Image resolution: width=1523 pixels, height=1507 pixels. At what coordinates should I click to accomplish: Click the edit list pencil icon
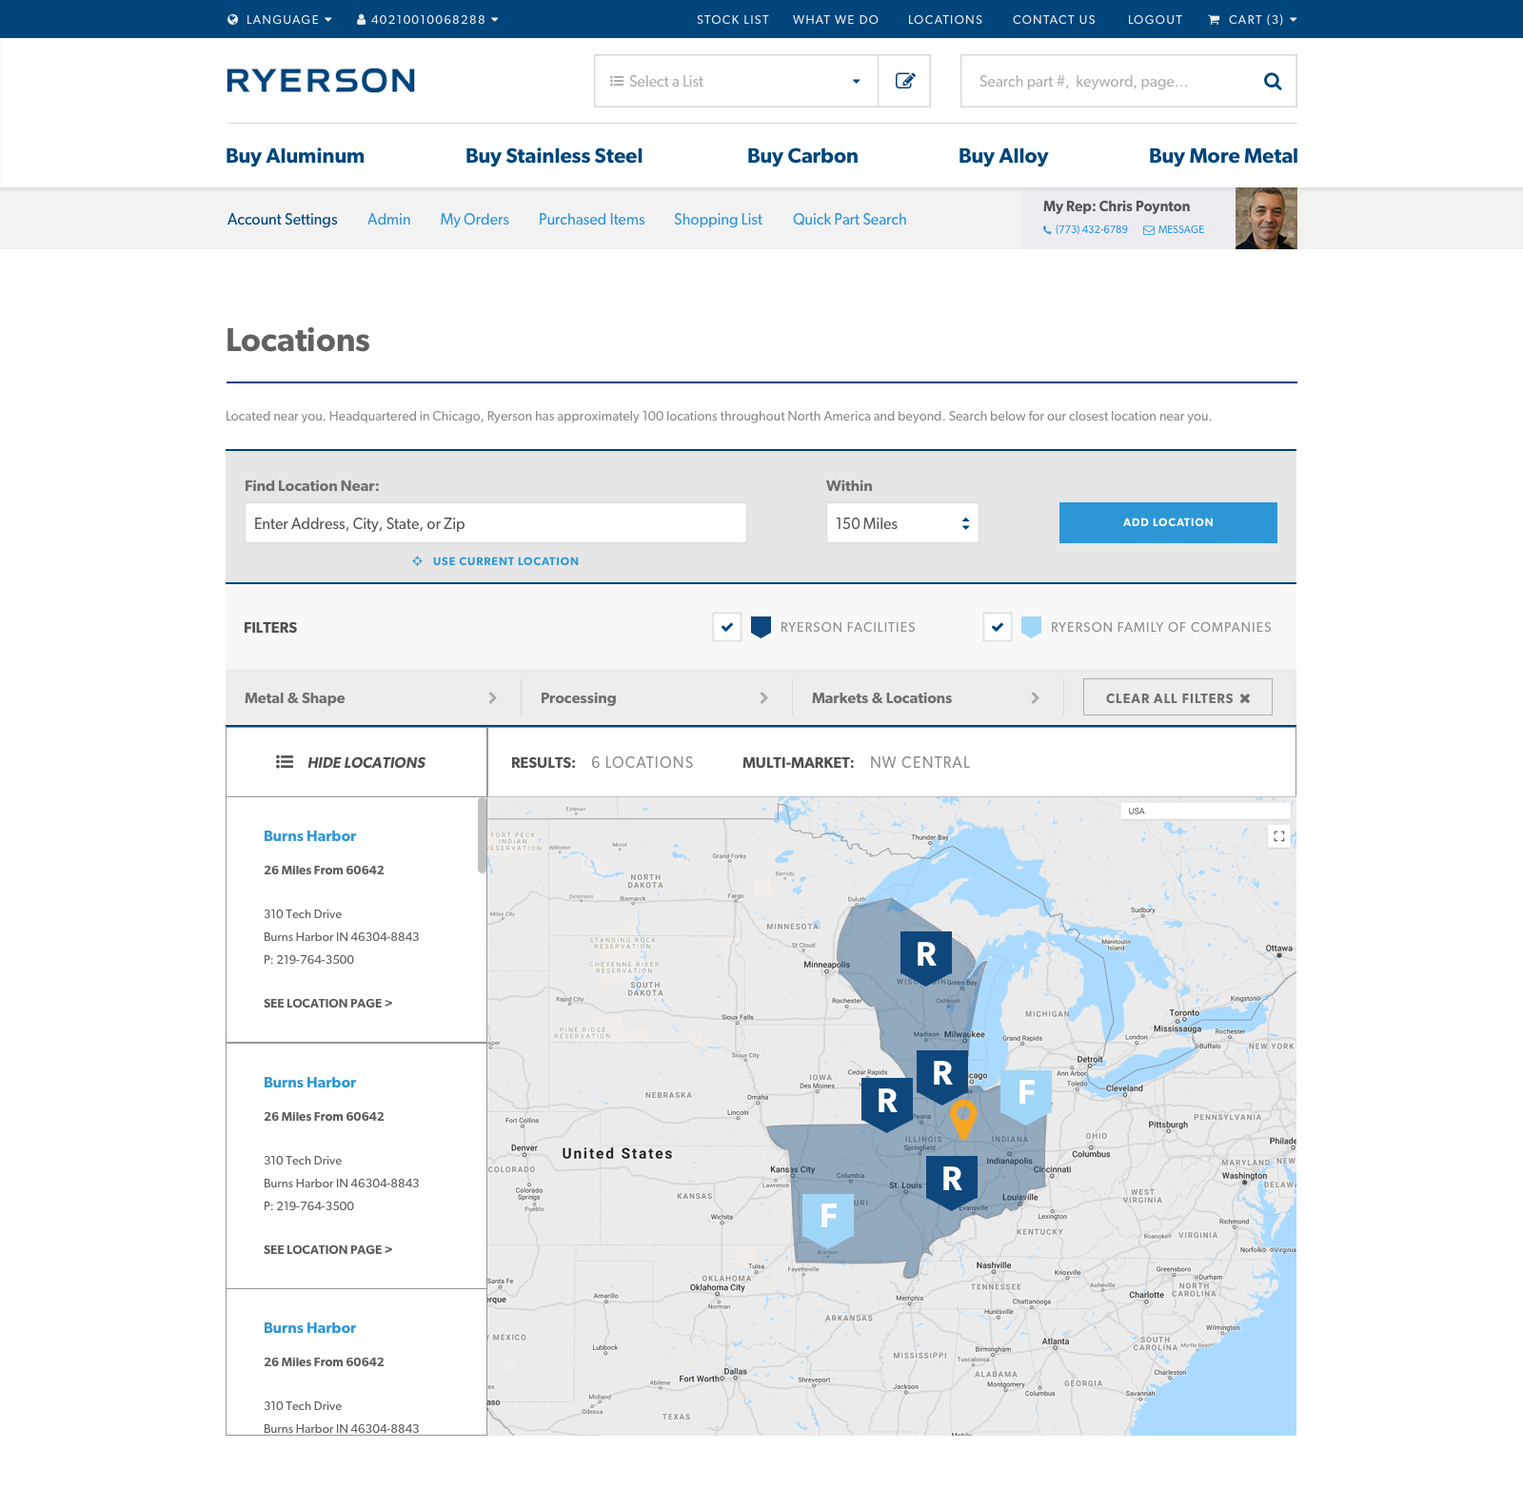904,81
